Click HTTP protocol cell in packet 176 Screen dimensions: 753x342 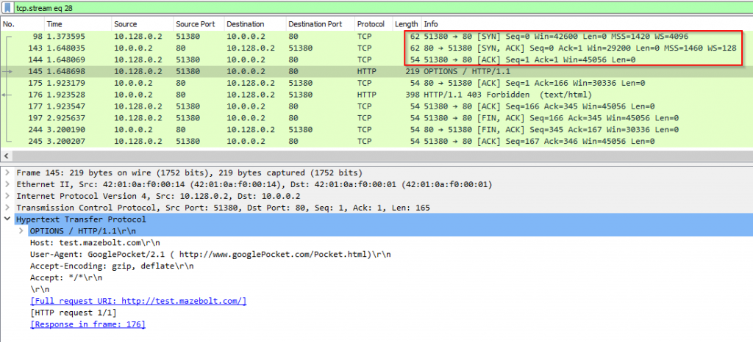366,95
